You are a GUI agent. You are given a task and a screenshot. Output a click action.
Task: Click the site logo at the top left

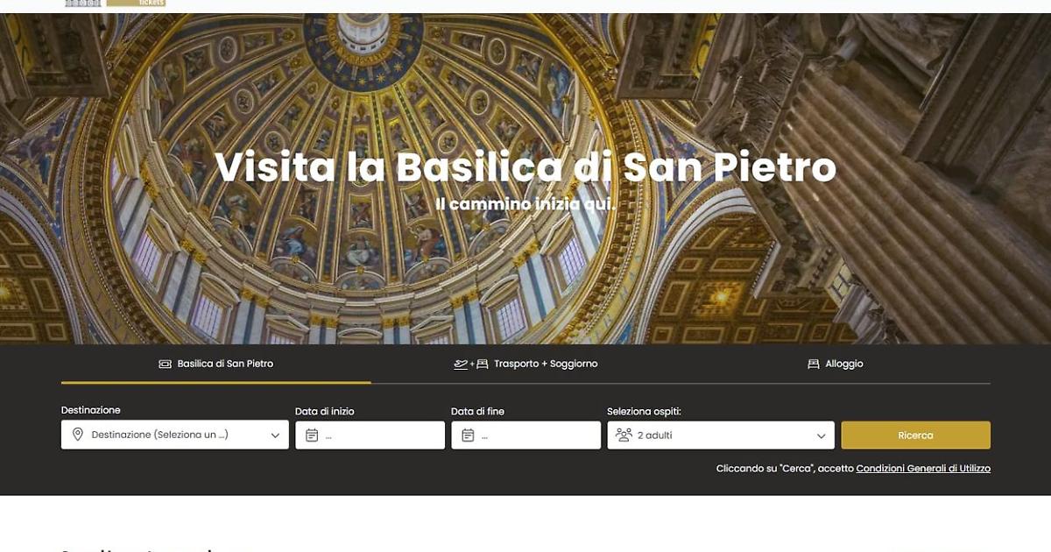(x=115, y=4)
